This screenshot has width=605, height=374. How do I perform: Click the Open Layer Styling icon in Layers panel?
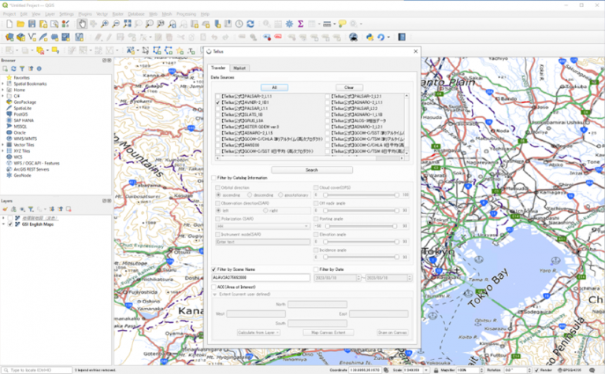(x=5, y=209)
